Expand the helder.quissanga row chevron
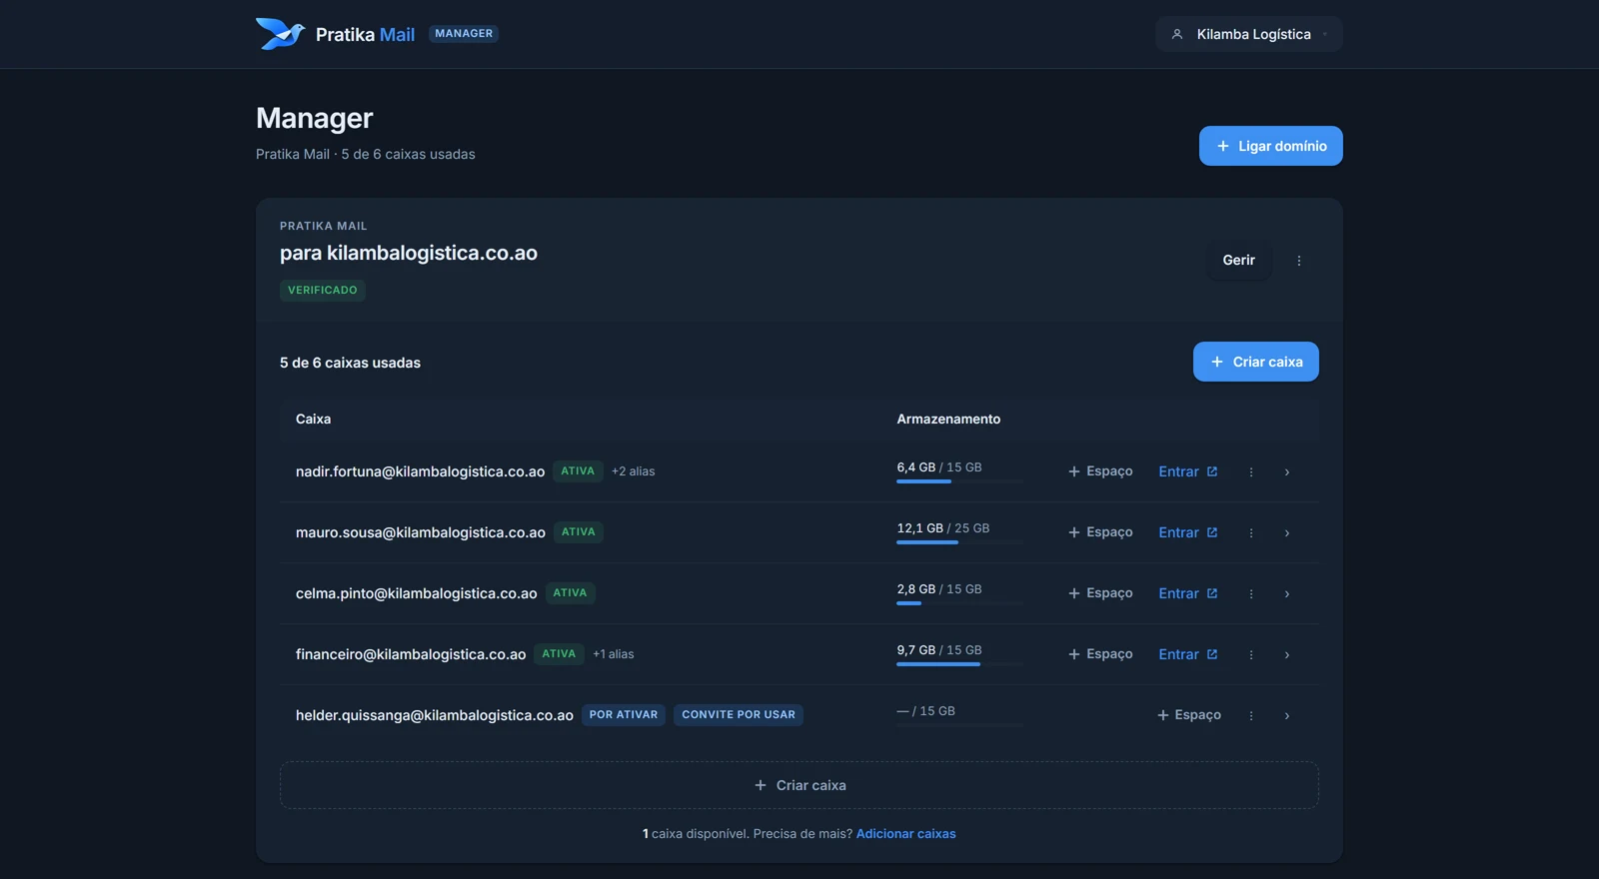Viewport: 1599px width, 879px height. coord(1286,715)
